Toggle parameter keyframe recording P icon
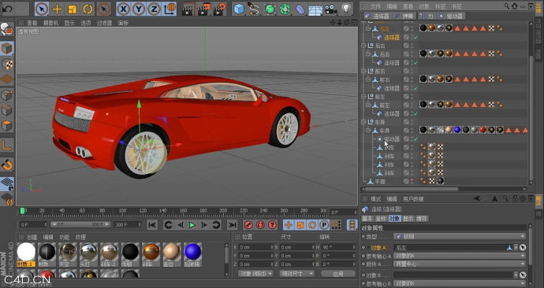Viewport: 544px width, 288px height. point(324,225)
